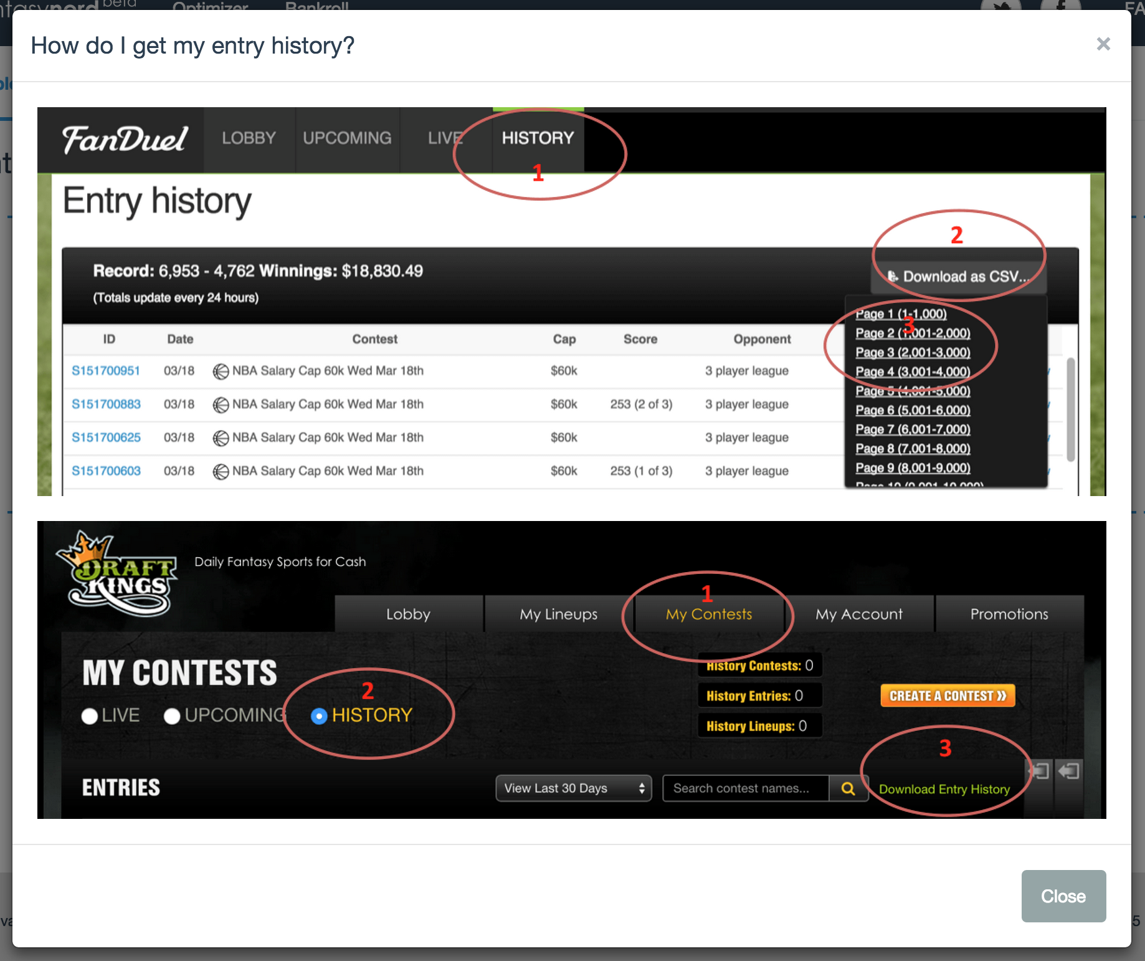Switch to the FanDuel HISTORY tab

538,138
